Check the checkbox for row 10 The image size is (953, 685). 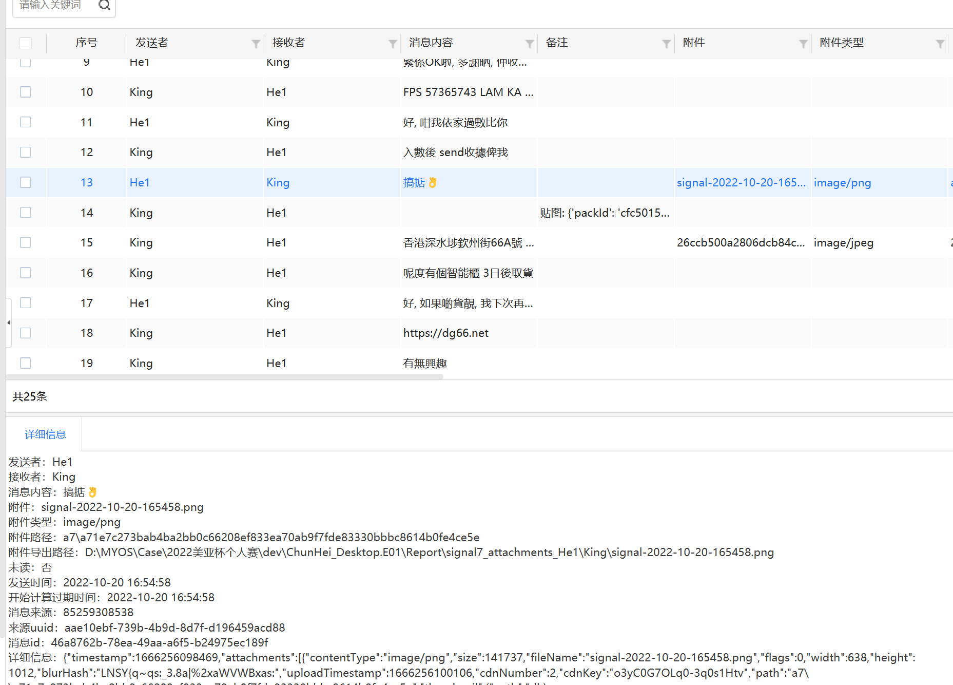(x=25, y=92)
